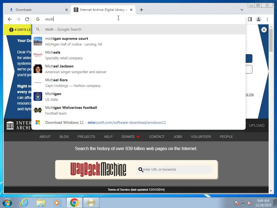Viewport: 277px width, 208px height.
Task: Pick the Michael Kors suggestion
Action: (x=138, y=83)
